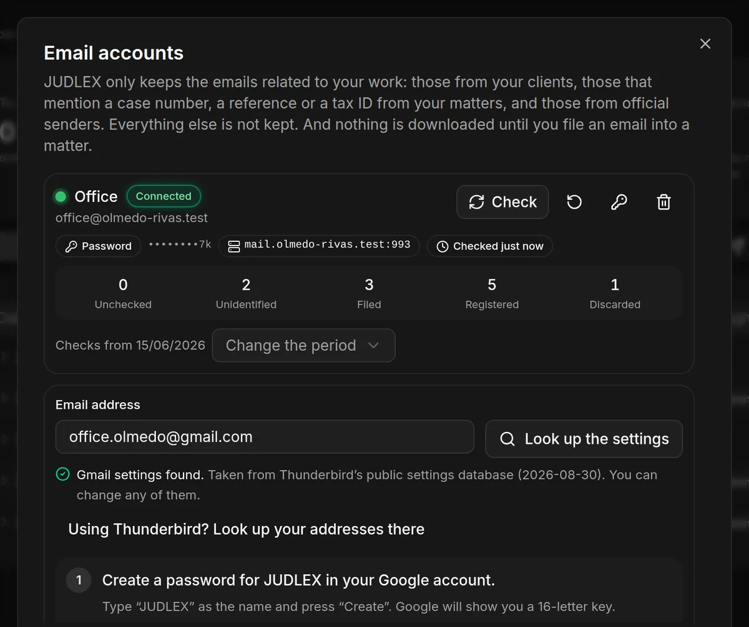The height and width of the screenshot is (627, 749).
Task: Click the Office account name
Action: pos(96,196)
